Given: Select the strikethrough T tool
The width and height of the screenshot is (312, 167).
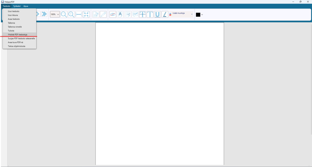Looking at the screenshot, I should [143, 14].
